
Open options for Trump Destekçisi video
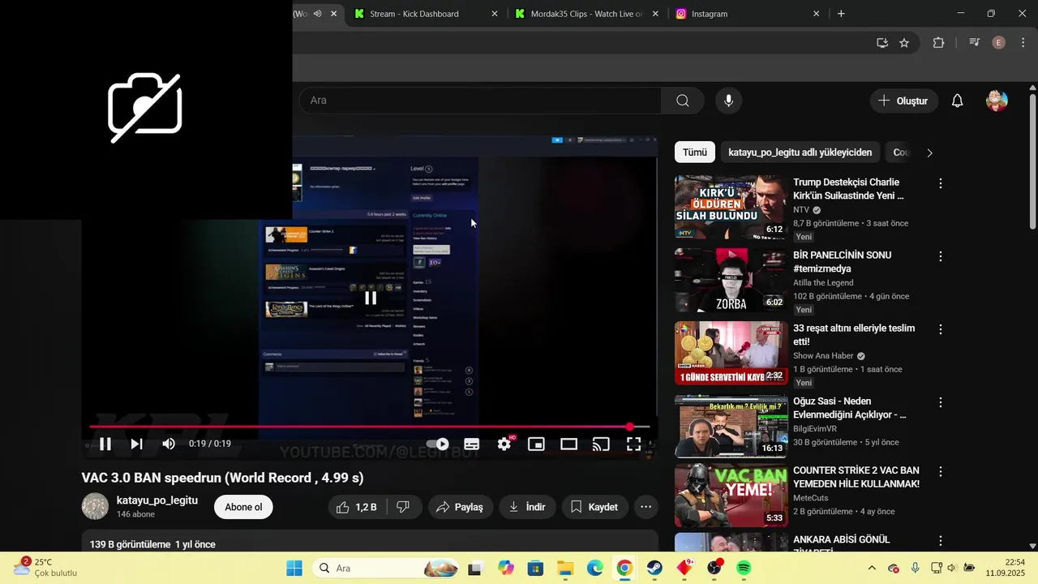point(941,183)
